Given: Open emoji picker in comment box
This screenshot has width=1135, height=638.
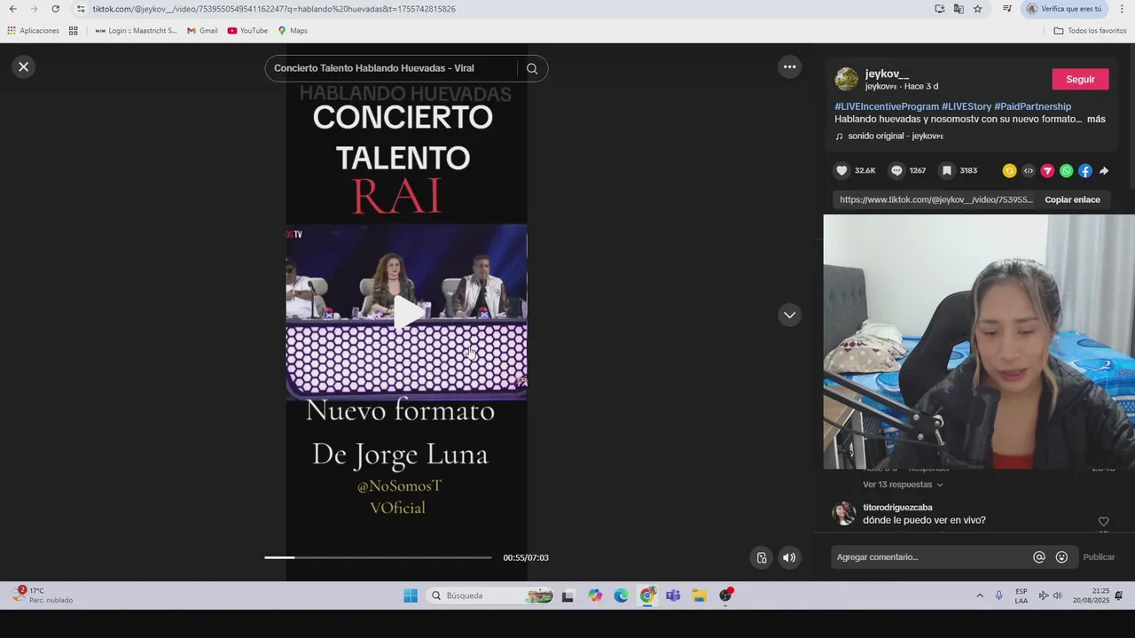Looking at the screenshot, I should click(x=1061, y=557).
